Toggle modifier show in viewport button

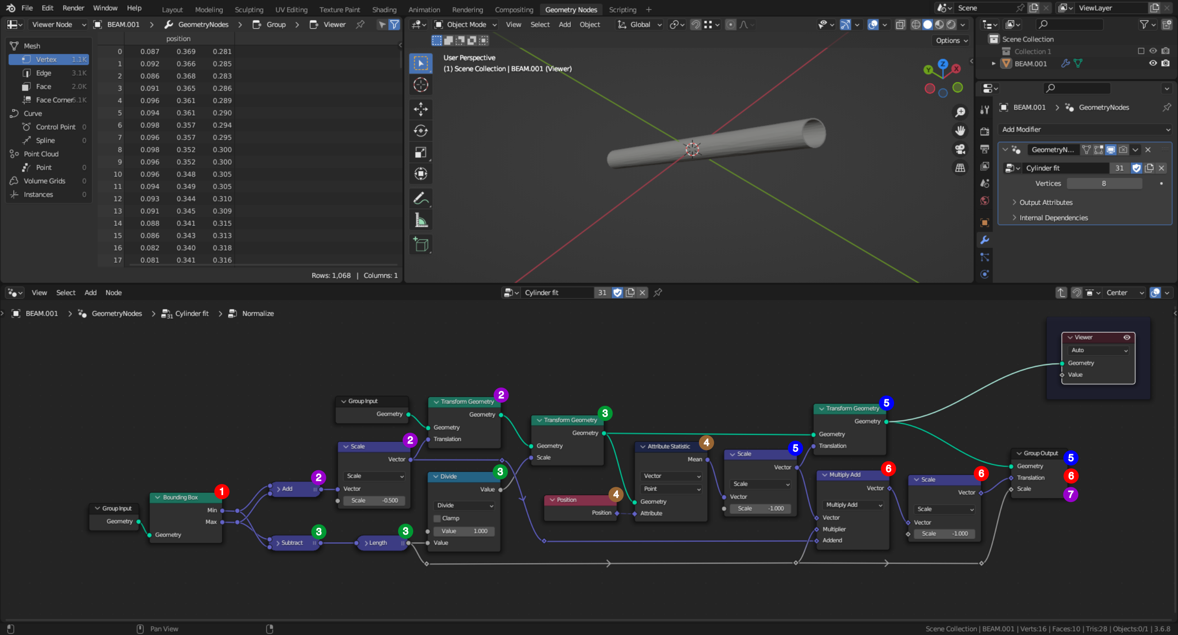point(1111,150)
